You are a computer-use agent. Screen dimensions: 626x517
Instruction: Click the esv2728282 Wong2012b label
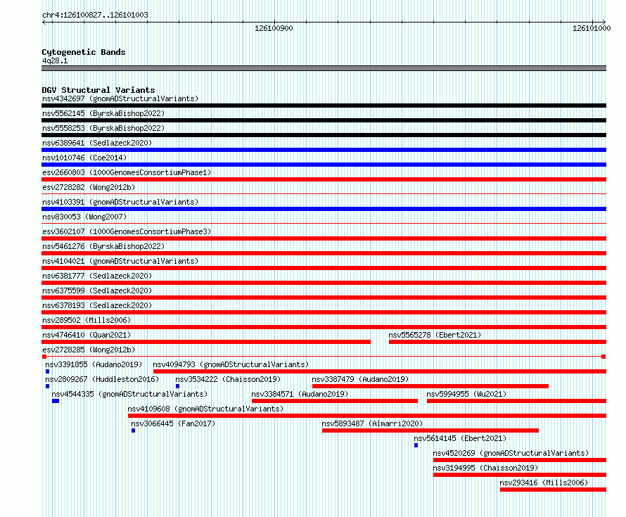89,187
